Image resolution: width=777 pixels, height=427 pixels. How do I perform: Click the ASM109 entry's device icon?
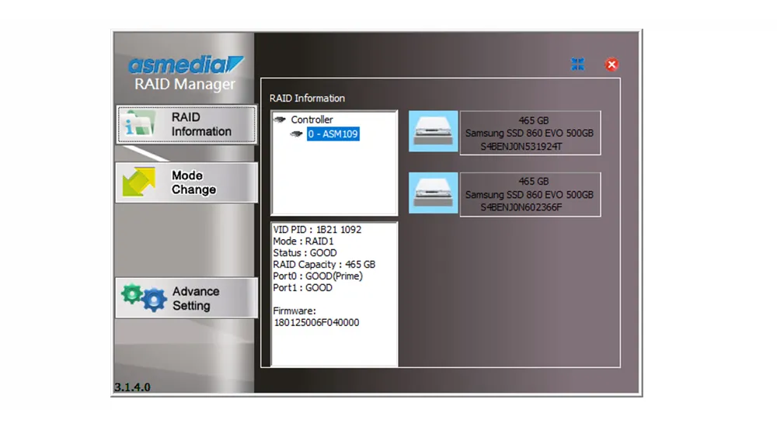point(296,134)
